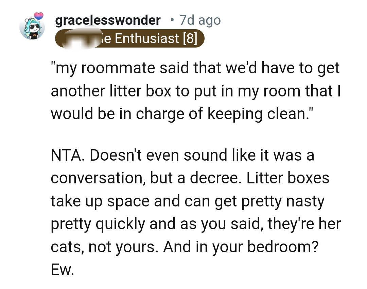Click the phrase "cats, not yours."
Viewport: 367px width, 289px height.
[x=105, y=247]
